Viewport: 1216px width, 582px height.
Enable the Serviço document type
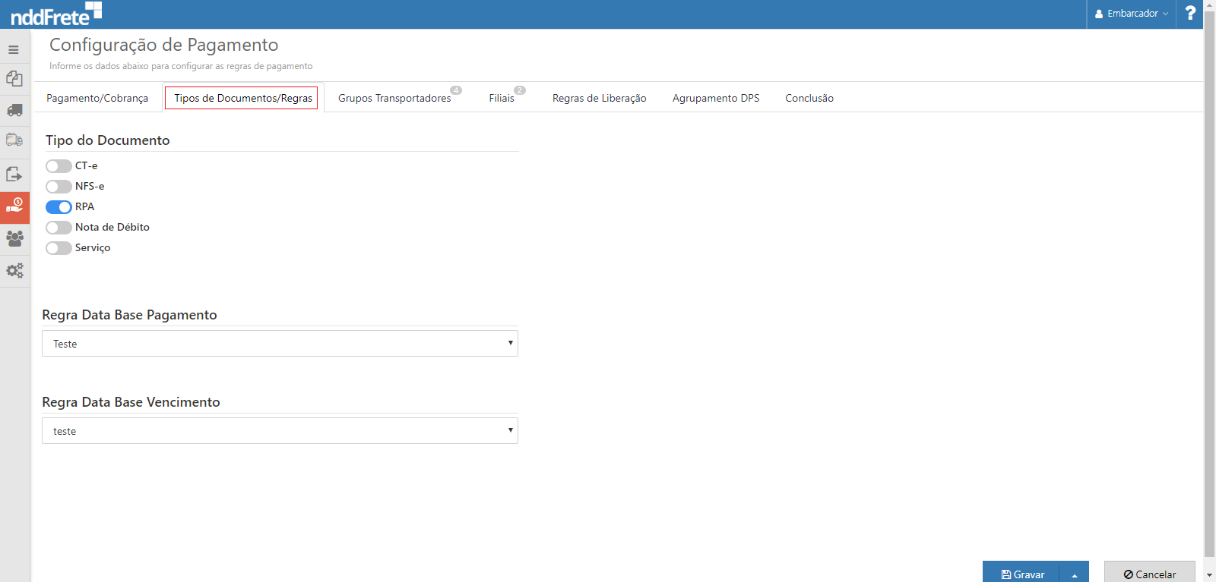pos(59,248)
